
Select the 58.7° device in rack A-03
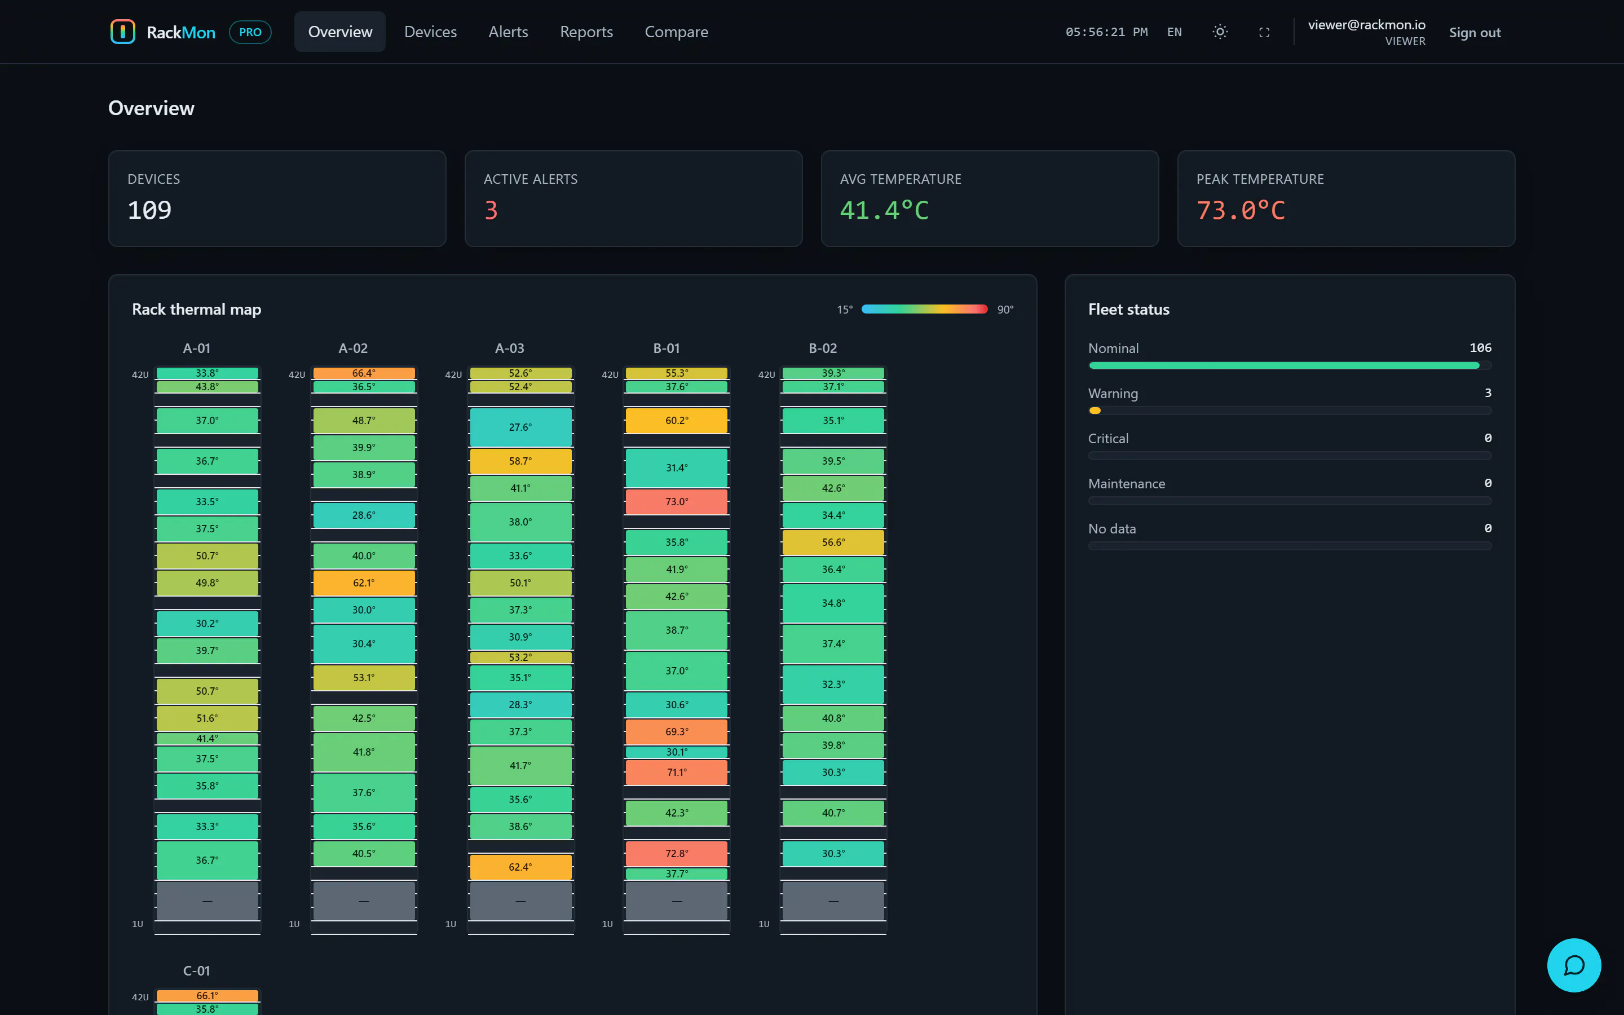click(x=520, y=461)
